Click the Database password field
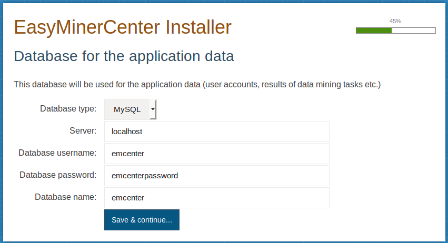The width and height of the screenshot is (448, 243). [x=216, y=176]
